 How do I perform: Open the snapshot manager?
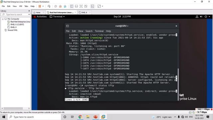tap(65, 6)
